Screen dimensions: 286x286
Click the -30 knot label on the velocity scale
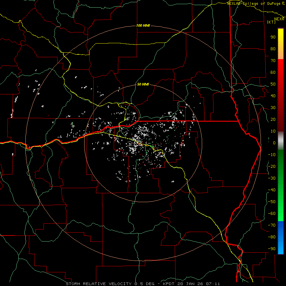[x=272, y=178]
